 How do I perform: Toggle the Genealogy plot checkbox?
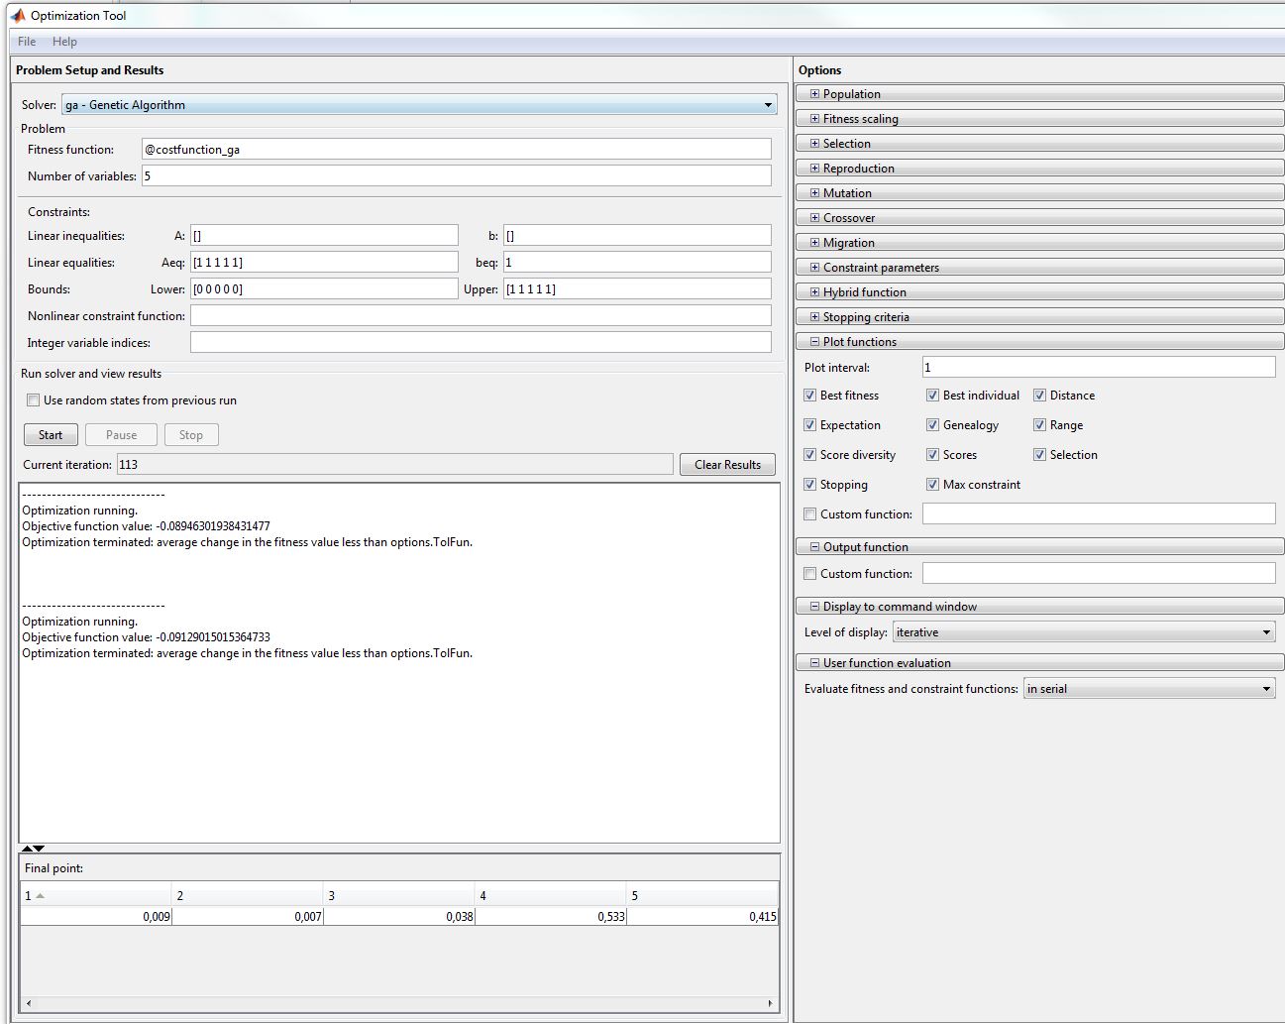point(933,425)
